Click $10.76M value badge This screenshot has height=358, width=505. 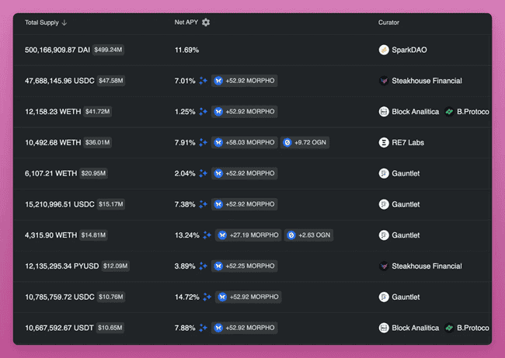(x=111, y=297)
